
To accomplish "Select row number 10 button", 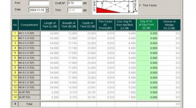I will coord(15,78).
